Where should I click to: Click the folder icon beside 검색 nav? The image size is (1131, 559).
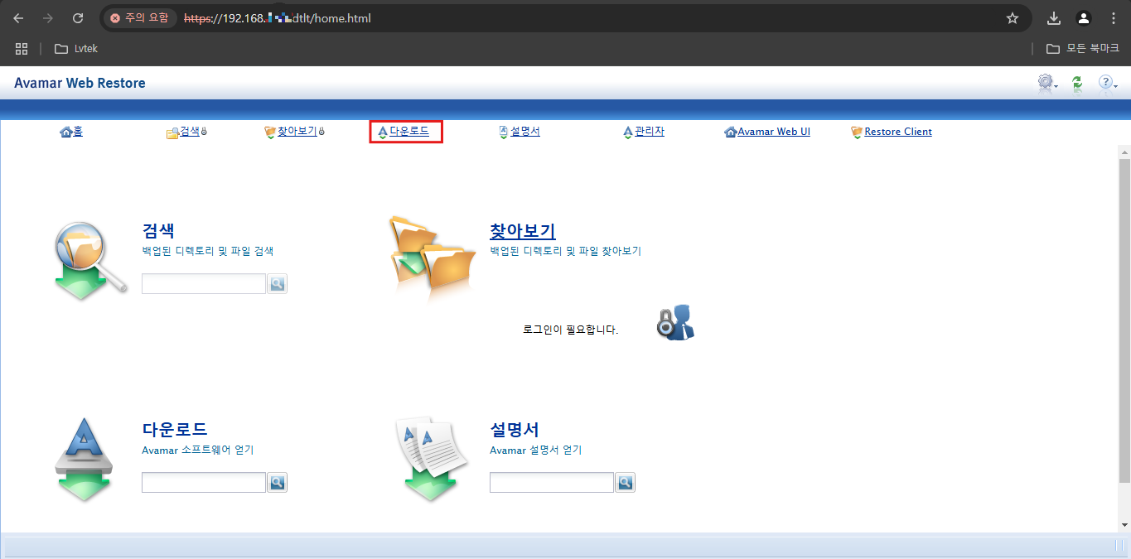173,133
